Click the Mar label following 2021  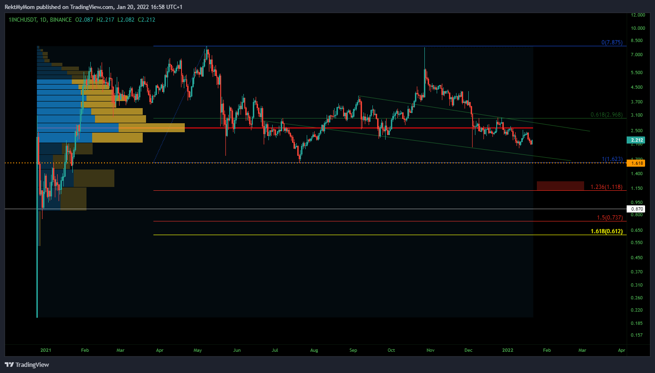point(121,350)
